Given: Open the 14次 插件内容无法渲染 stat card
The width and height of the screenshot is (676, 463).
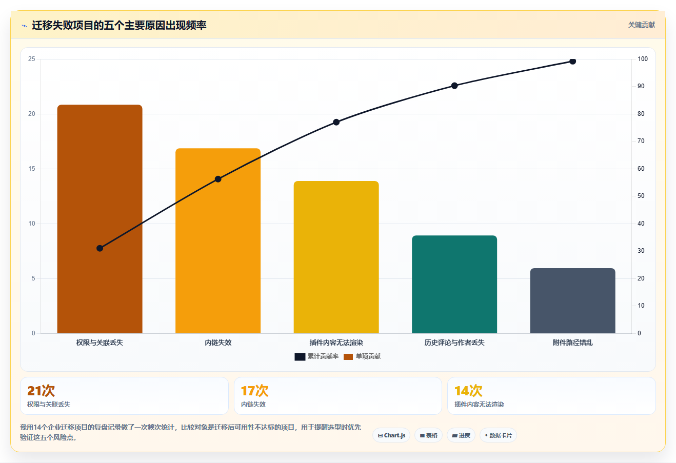Looking at the screenshot, I should point(551,396).
